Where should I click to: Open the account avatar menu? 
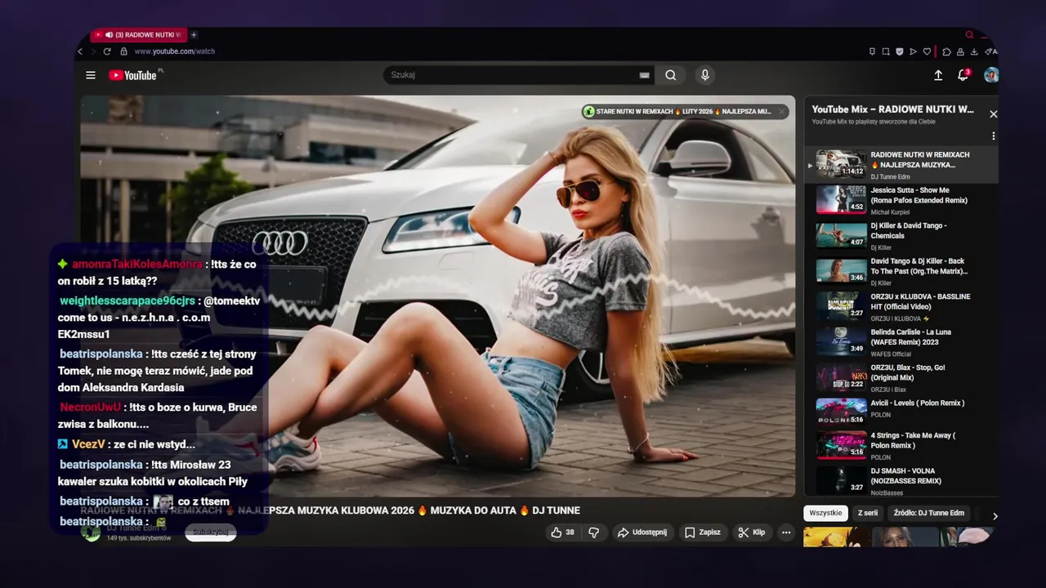(x=990, y=75)
